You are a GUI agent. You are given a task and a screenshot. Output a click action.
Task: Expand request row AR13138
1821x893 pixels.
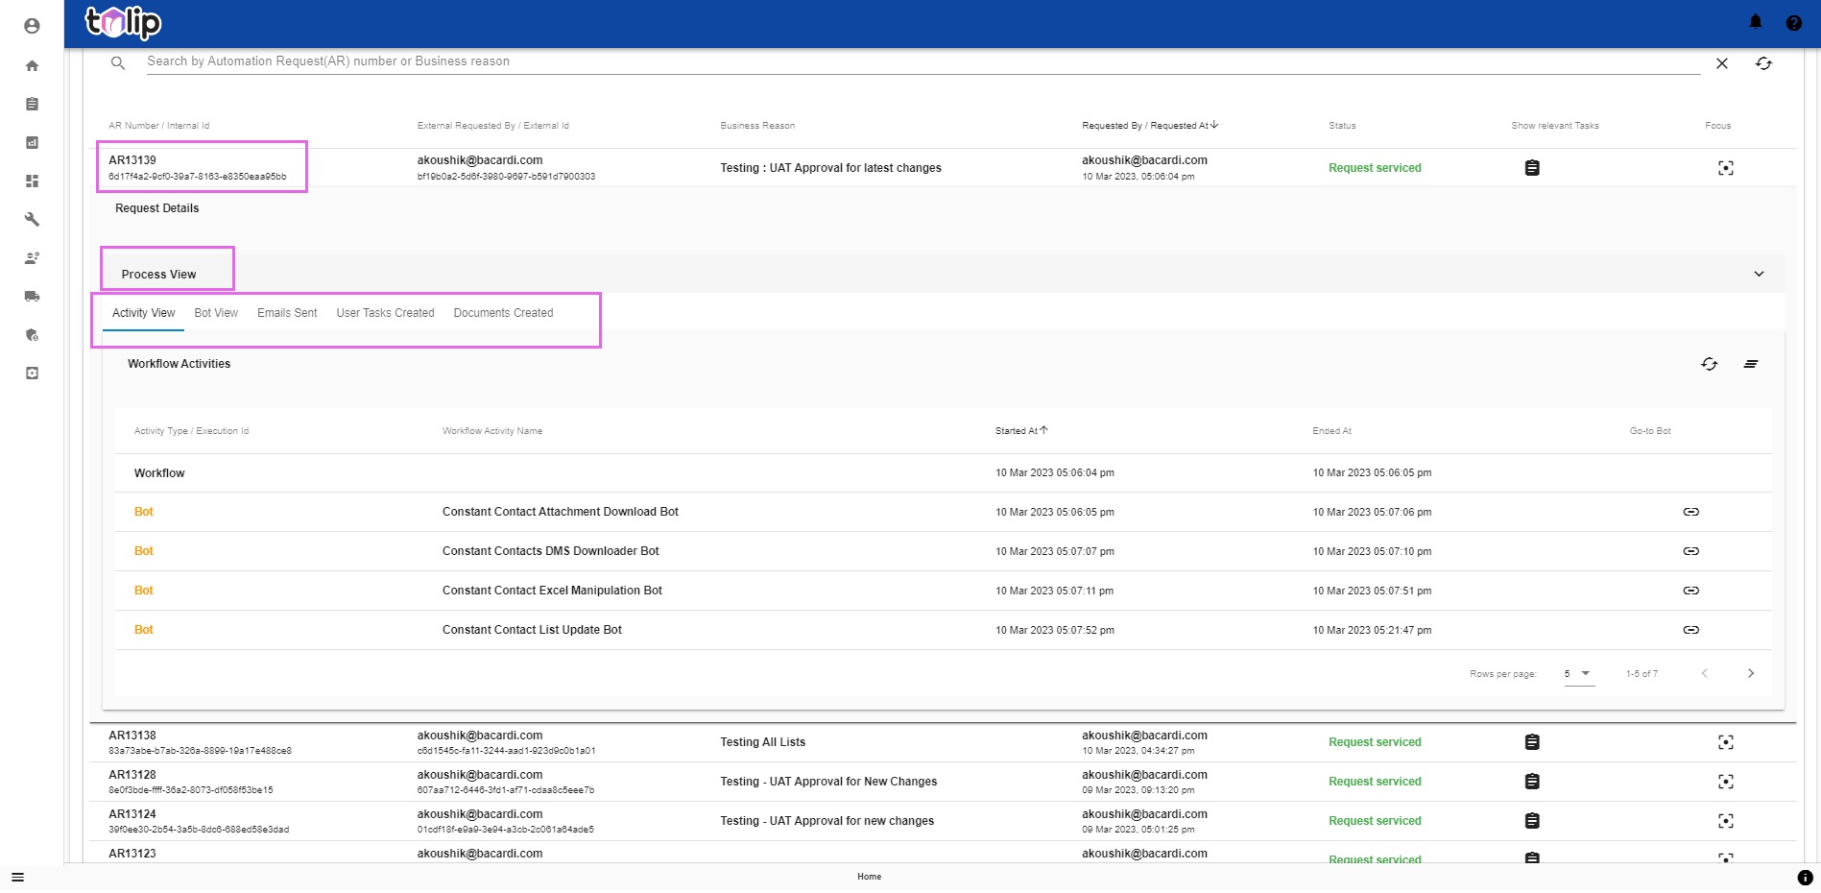943,742
